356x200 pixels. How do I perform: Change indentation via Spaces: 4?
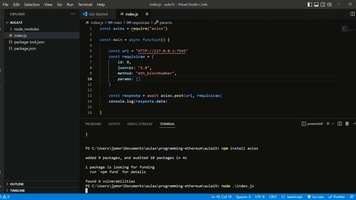point(243,197)
